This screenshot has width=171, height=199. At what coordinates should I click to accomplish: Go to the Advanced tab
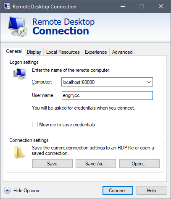point(122,52)
